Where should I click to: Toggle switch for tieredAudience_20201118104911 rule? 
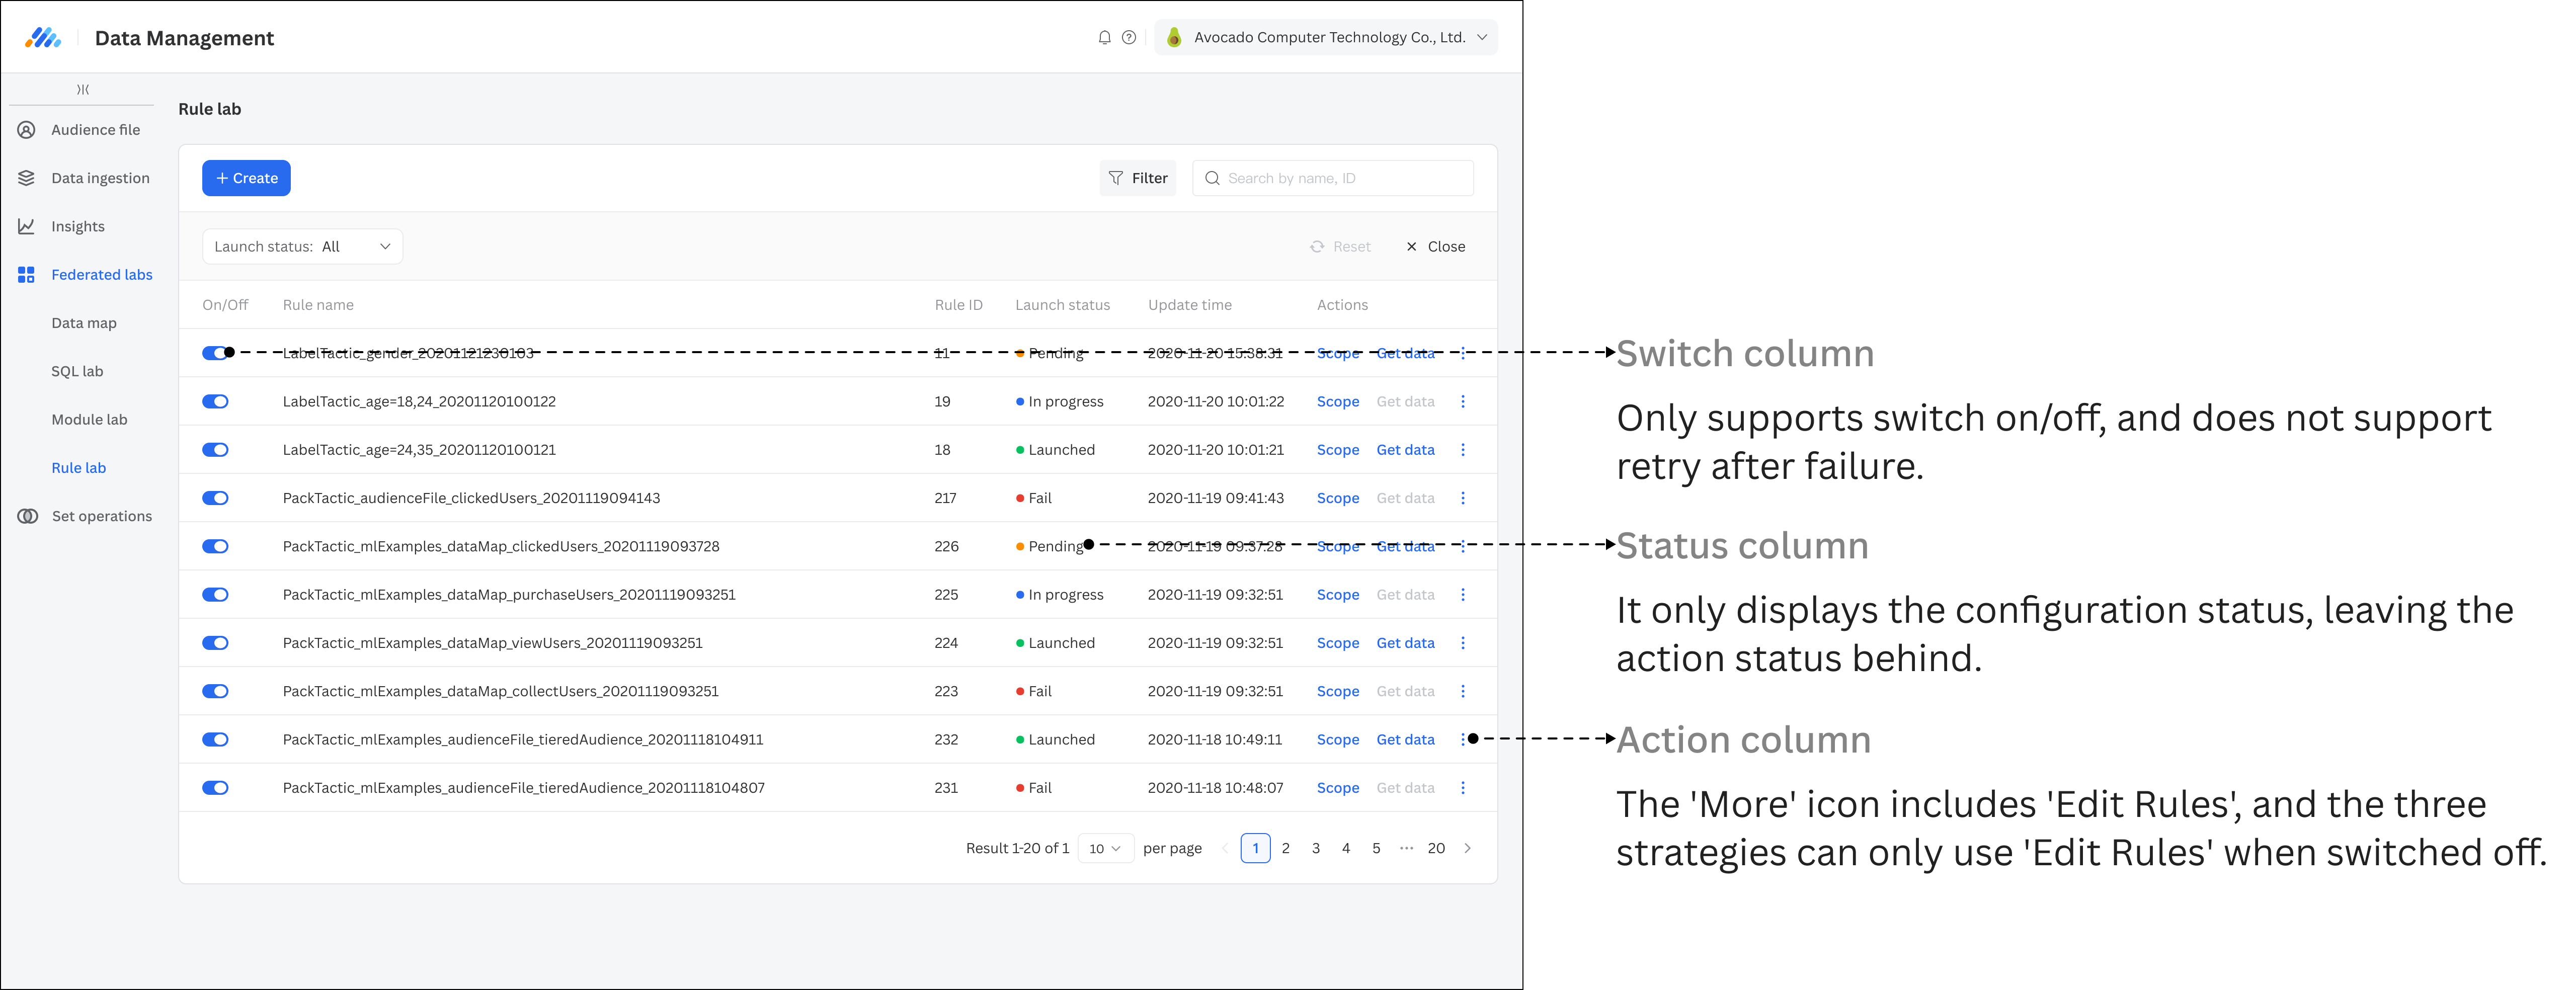pos(215,740)
